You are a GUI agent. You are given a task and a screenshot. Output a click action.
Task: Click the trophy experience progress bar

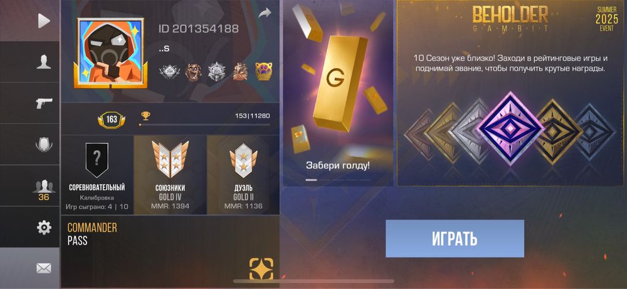204,125
